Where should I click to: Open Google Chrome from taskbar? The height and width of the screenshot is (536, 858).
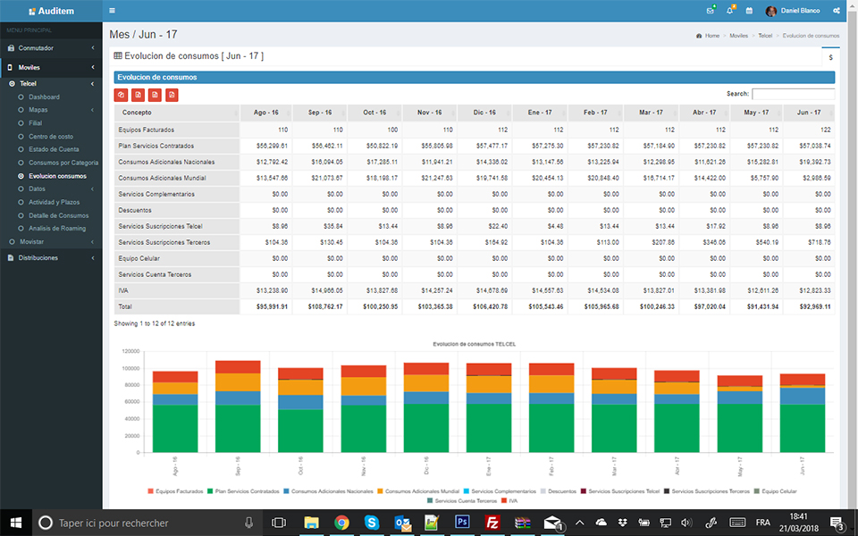tap(341, 523)
